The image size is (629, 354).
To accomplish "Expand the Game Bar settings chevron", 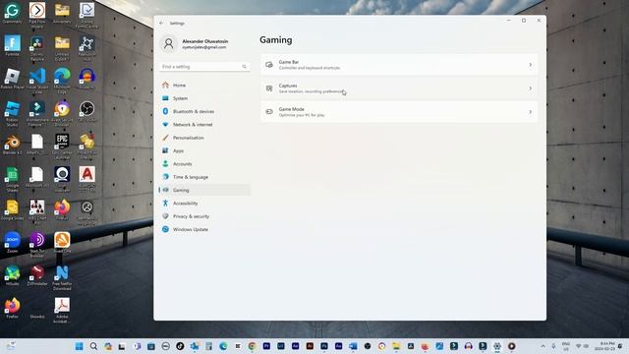I will 530,65.
